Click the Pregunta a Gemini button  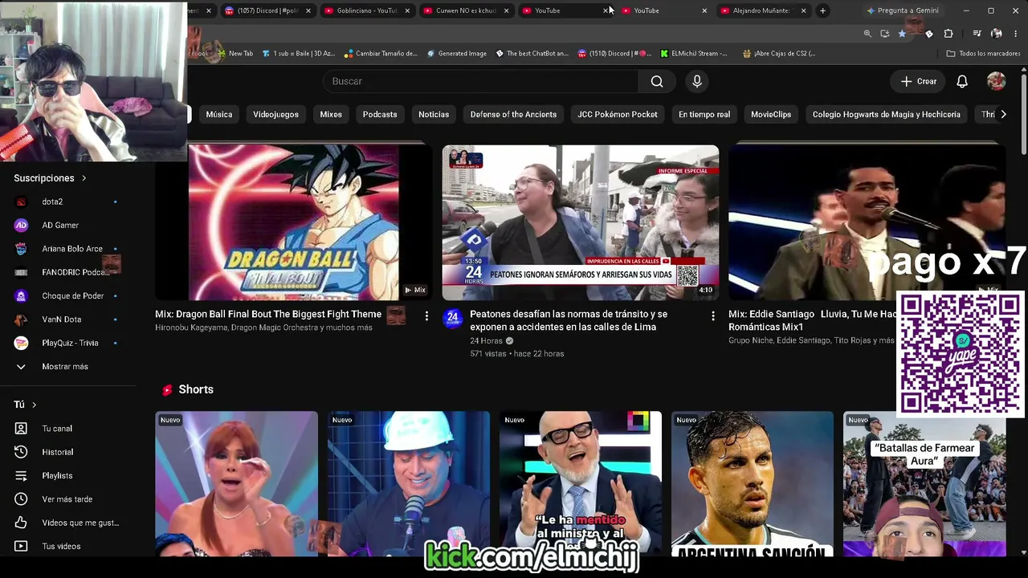(x=902, y=10)
